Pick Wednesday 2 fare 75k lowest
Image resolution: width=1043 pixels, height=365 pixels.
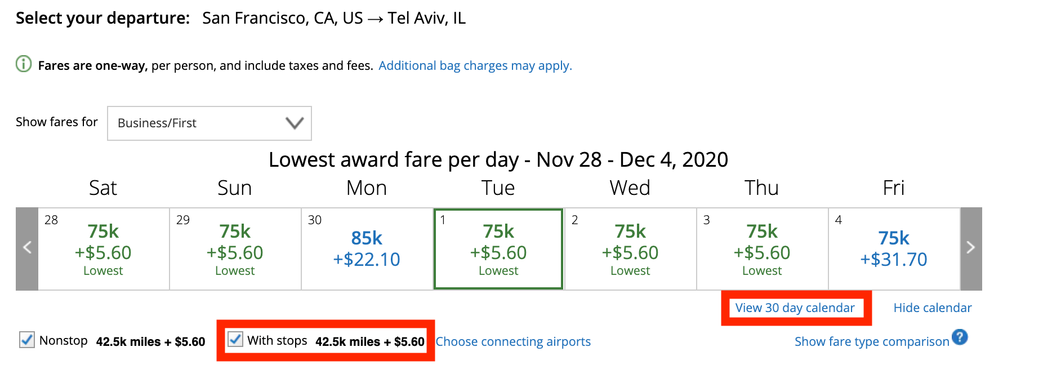[630, 249]
